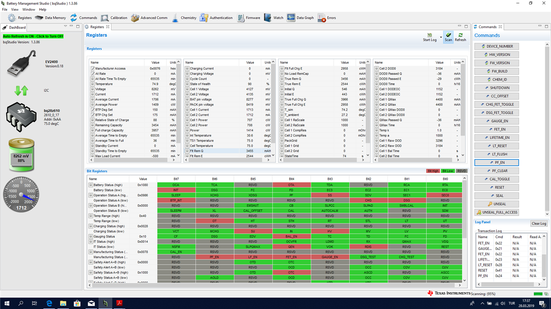Viewport: 551px width, 309px height.
Task: Select the Relative State of Charge row
Action: (x=133, y=120)
